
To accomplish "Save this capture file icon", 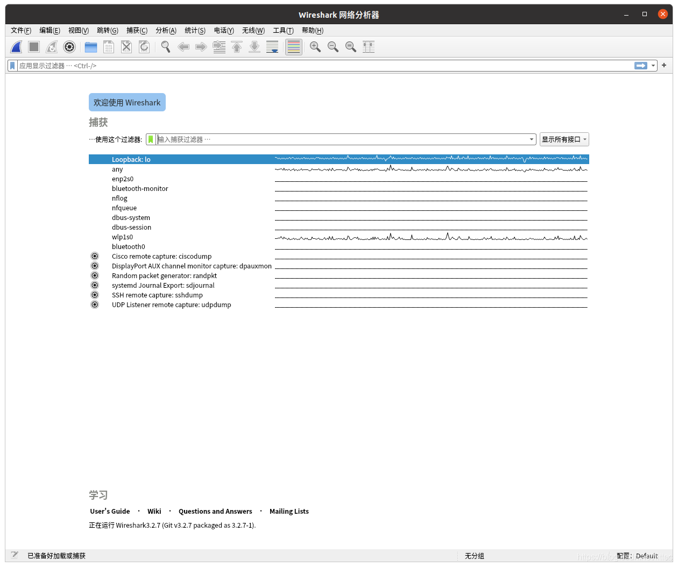I will coord(109,47).
